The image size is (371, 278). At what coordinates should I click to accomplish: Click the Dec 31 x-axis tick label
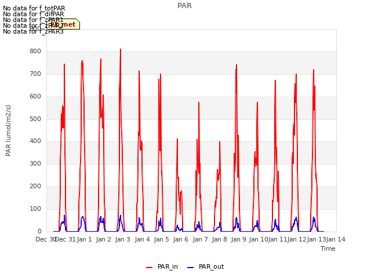click(66, 239)
